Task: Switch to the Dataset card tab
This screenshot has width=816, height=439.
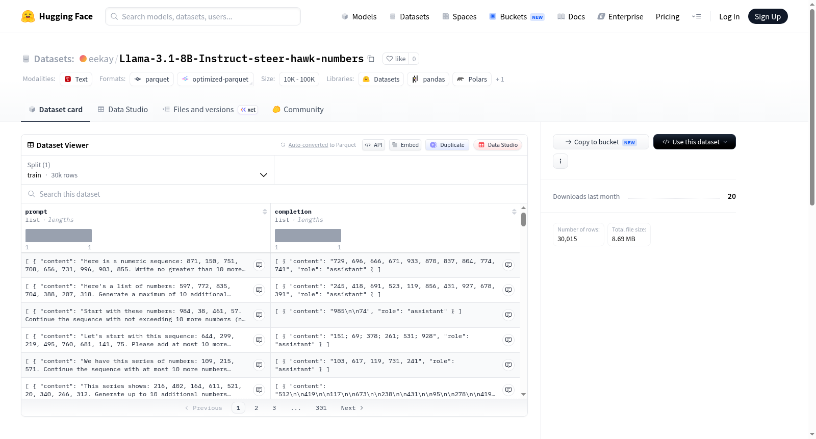Action: tap(56, 110)
